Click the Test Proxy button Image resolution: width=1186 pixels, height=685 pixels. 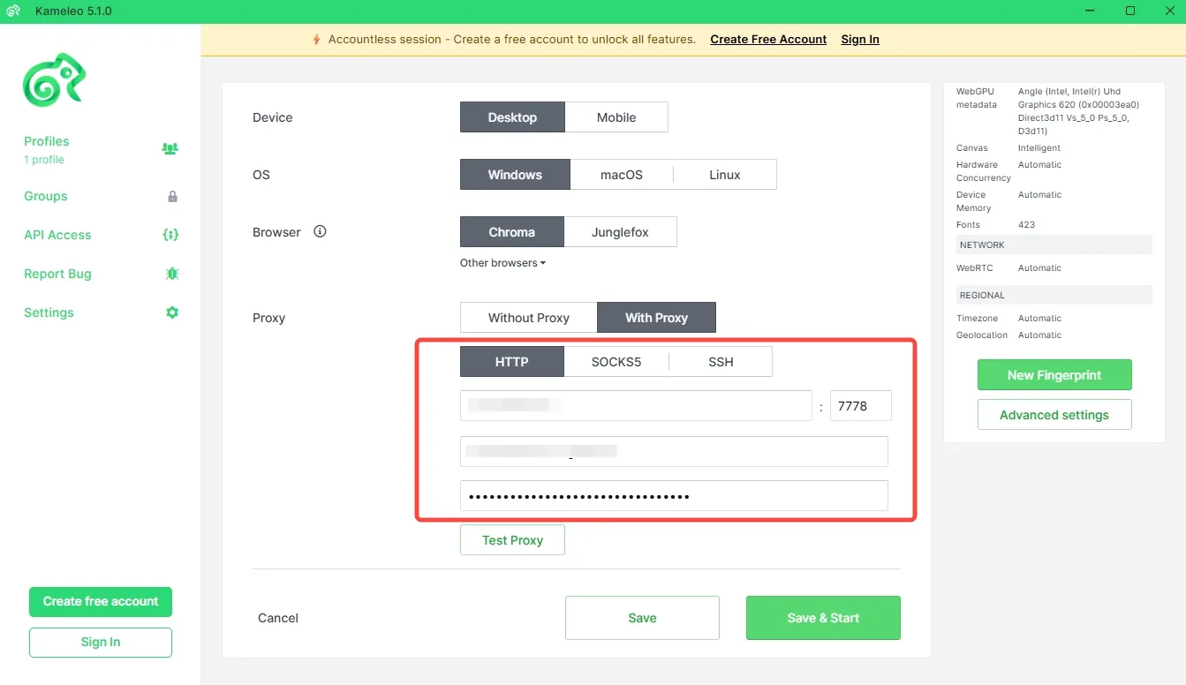tap(512, 540)
